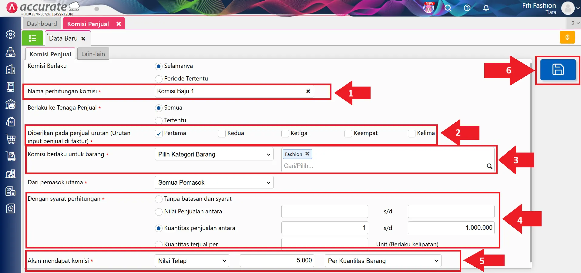This screenshot has height=273, width=581.
Task: Expand the Per Kuantitas Barang dropdown
Action: pyautogui.click(x=383, y=261)
